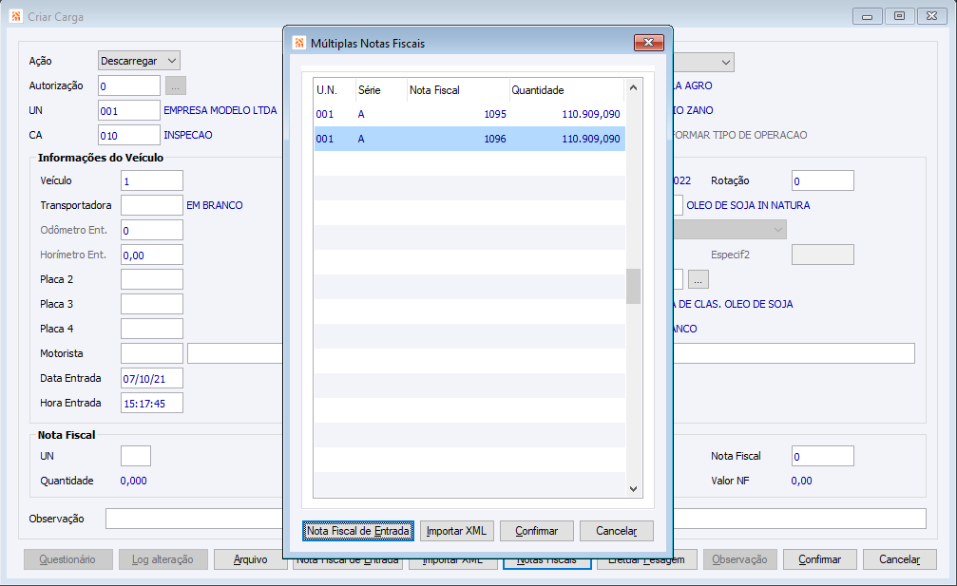Click the Placa 4 input field

point(152,329)
